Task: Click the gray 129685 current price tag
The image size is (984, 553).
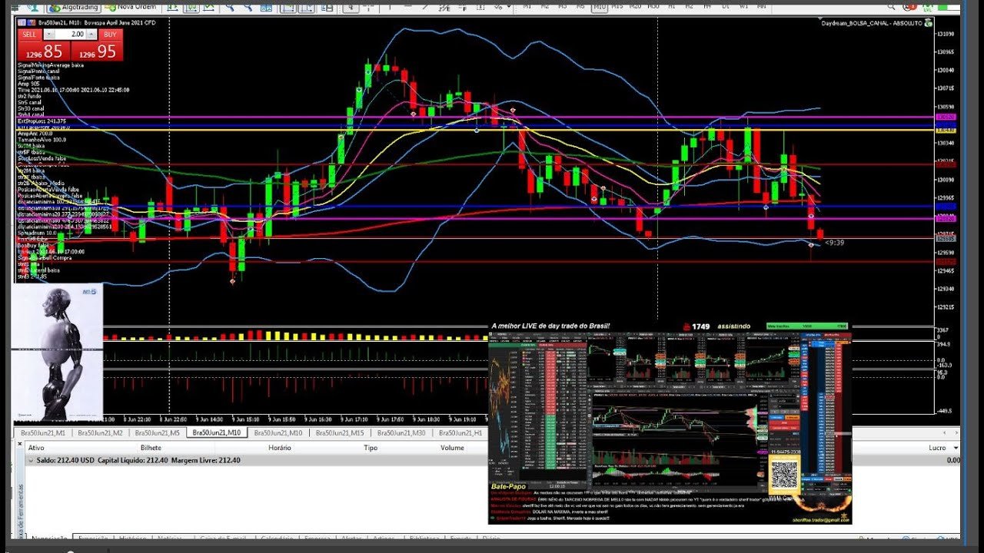Action: coord(946,238)
